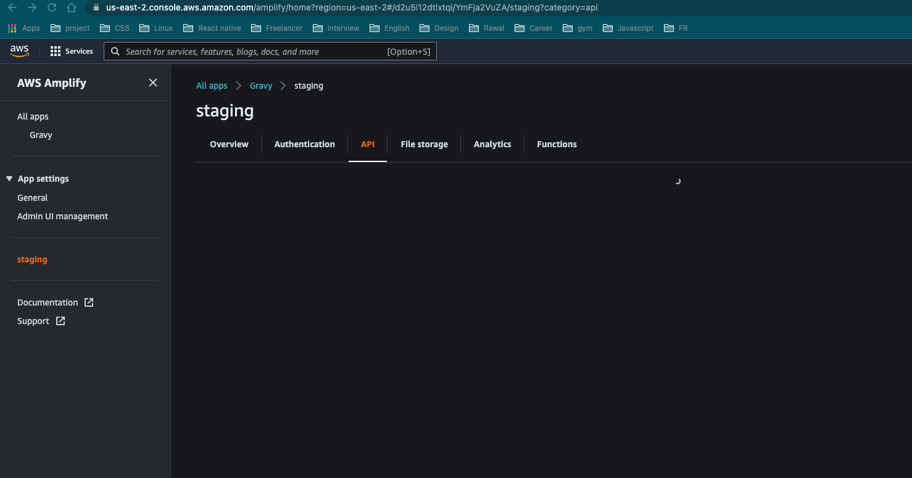912x478 pixels.
Task: Click the browser back arrow icon
Action: pos(12,9)
